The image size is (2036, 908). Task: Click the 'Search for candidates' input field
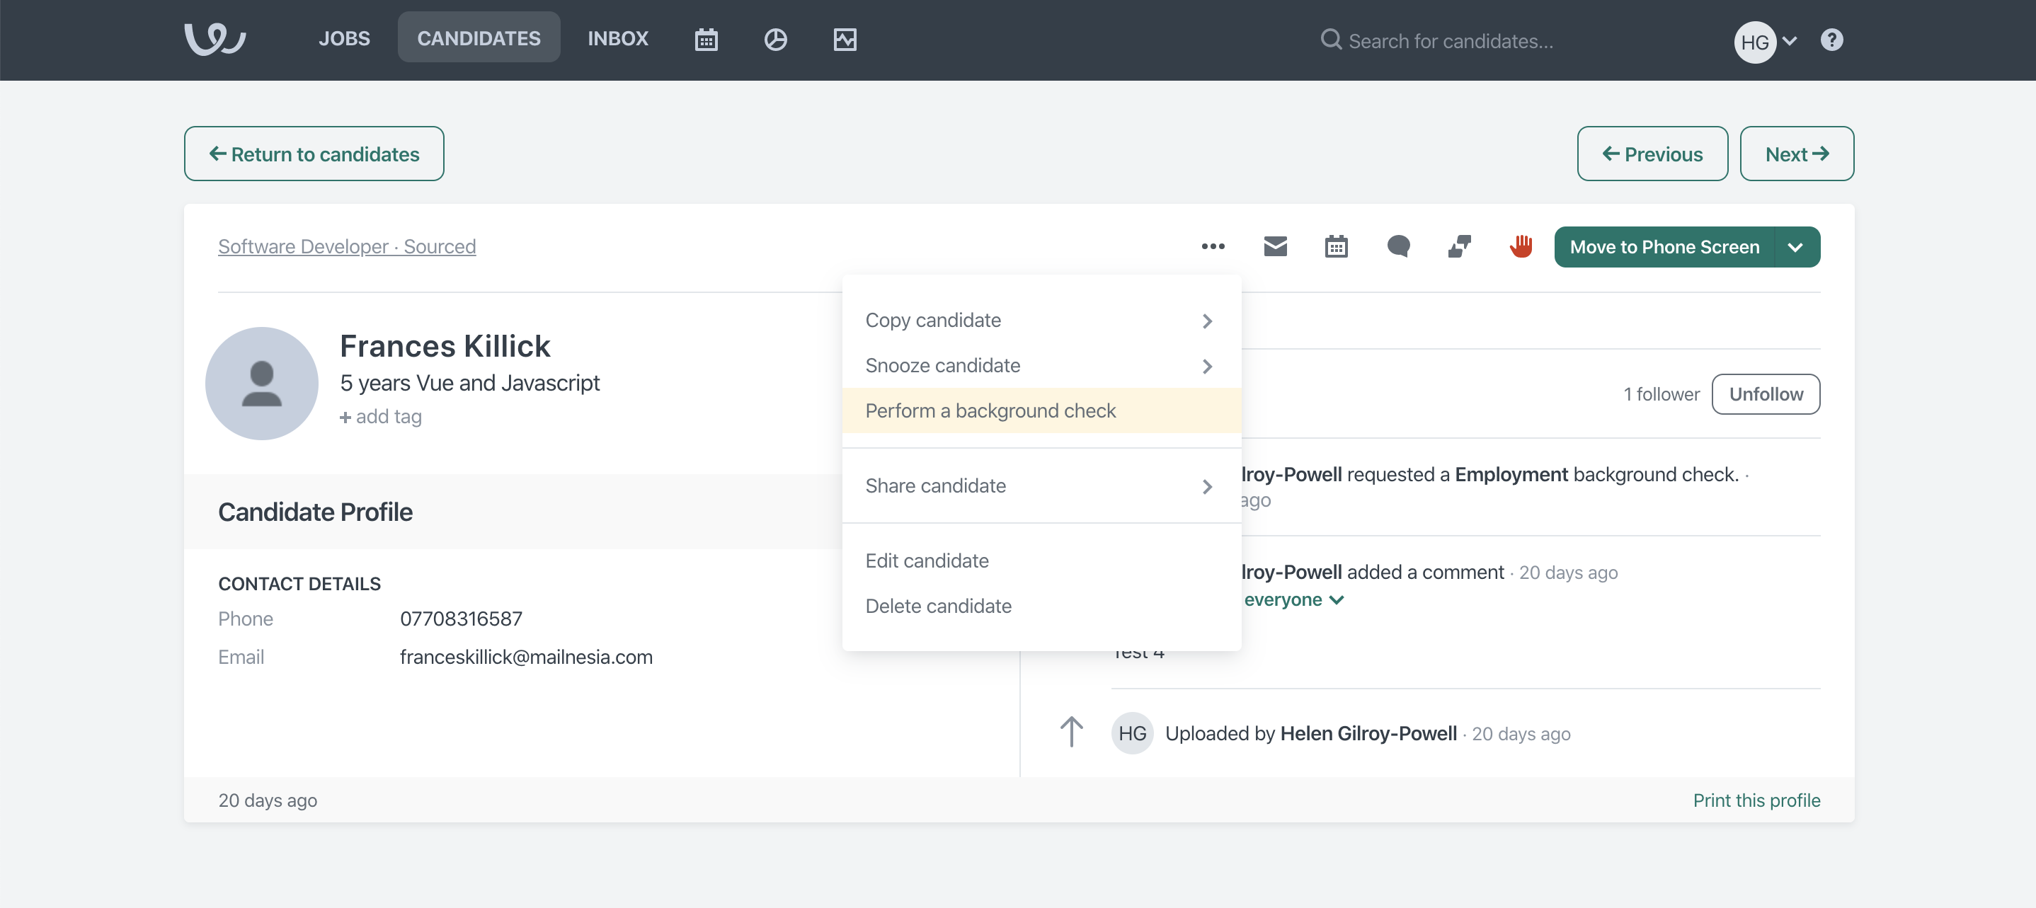[x=1450, y=41]
